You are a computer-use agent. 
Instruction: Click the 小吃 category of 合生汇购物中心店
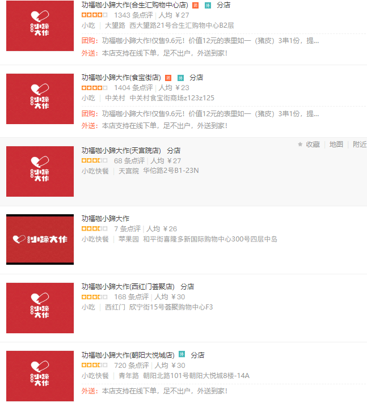coord(88,26)
